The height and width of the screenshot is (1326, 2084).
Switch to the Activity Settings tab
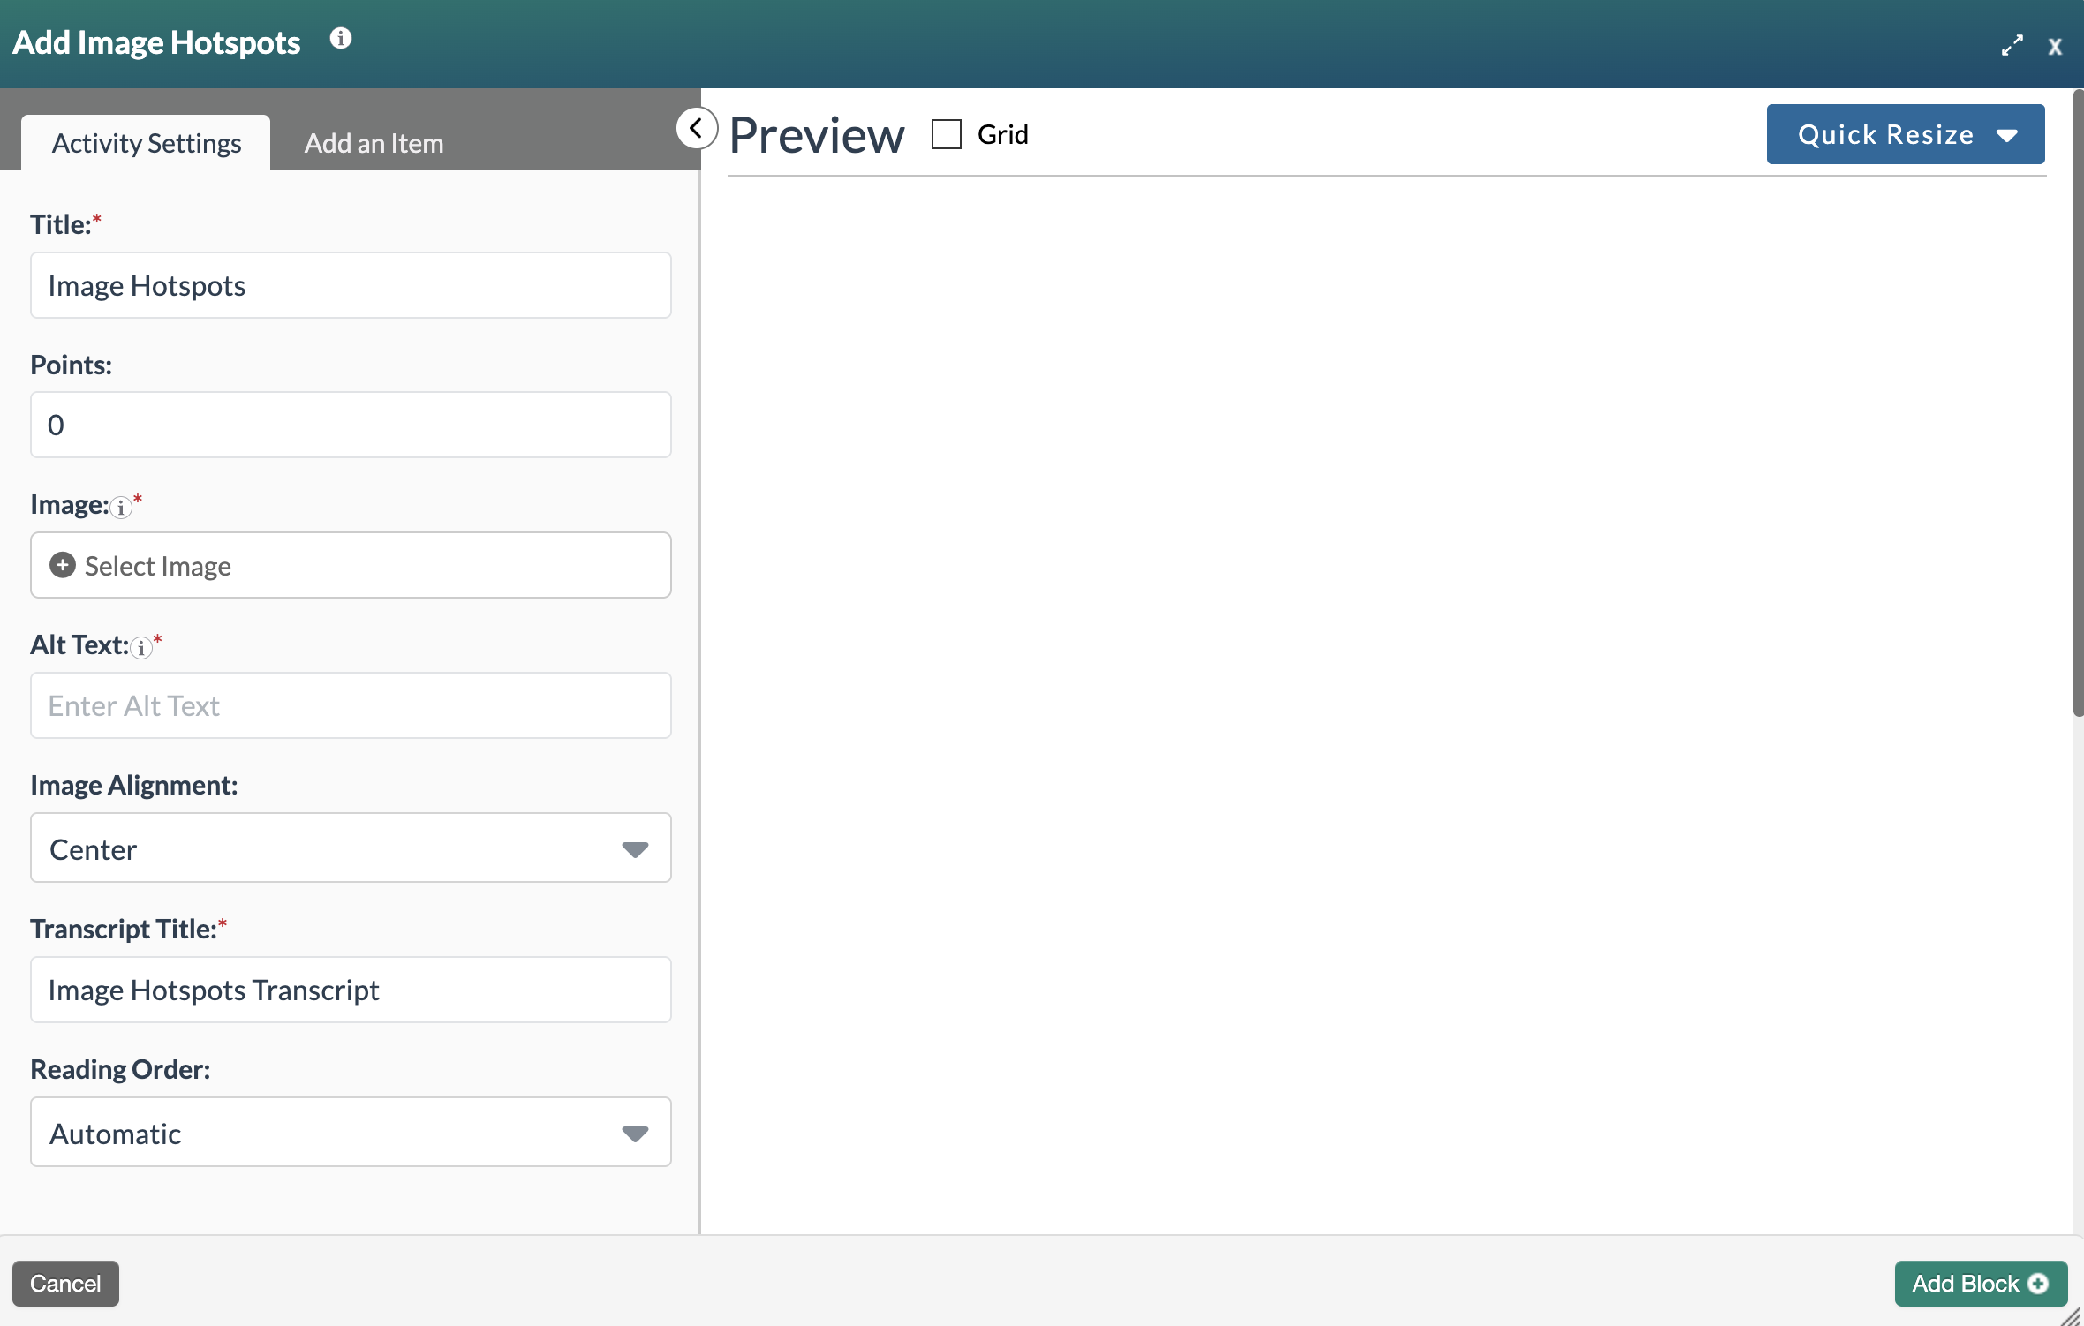pyautogui.click(x=146, y=142)
